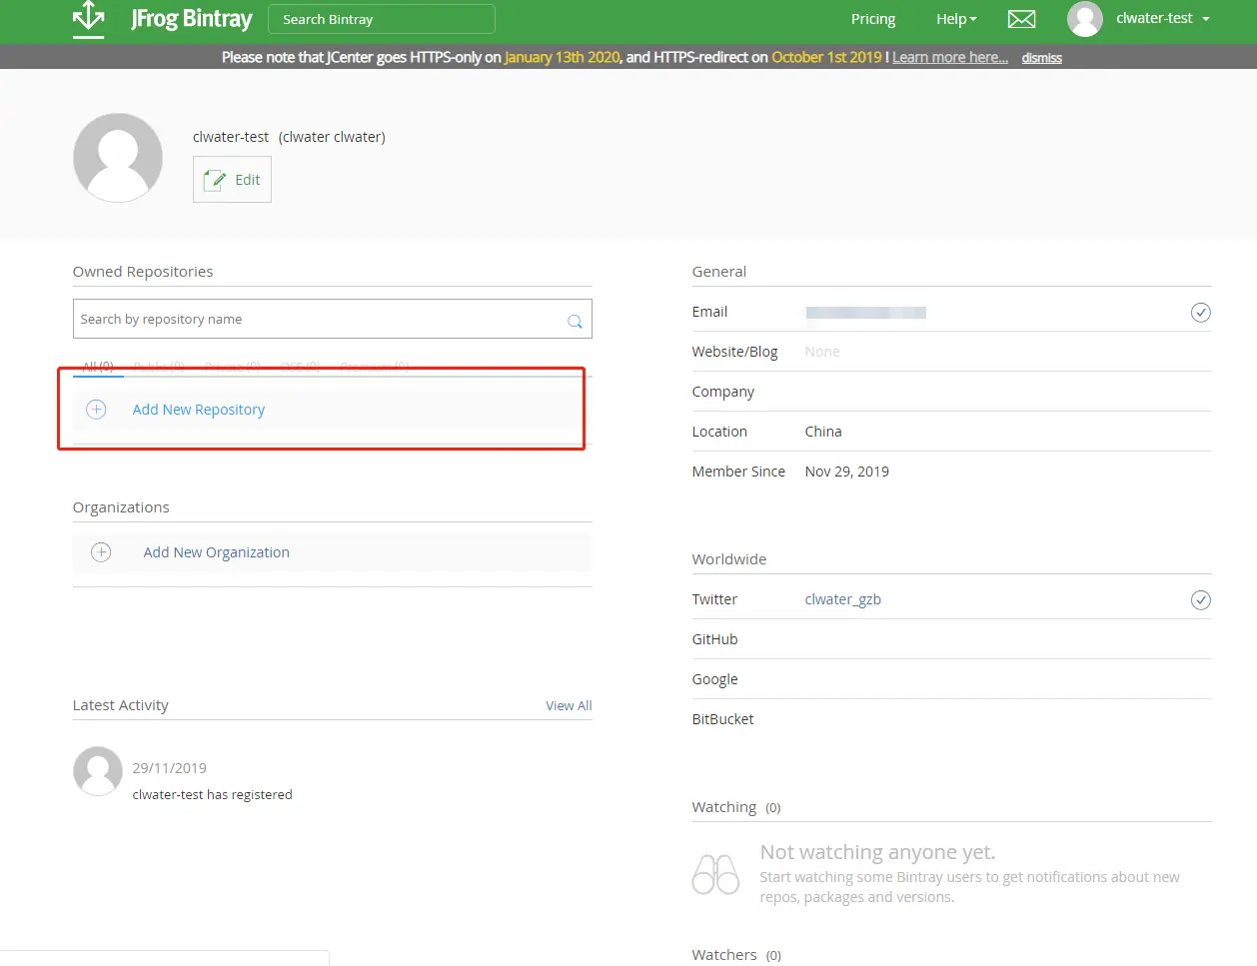This screenshot has height=966, width=1257.
Task: Expand the clwater-test account dropdown
Action: [1163, 18]
